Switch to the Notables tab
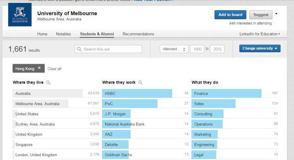This screenshot has height=160, width=294. pos(63,34)
